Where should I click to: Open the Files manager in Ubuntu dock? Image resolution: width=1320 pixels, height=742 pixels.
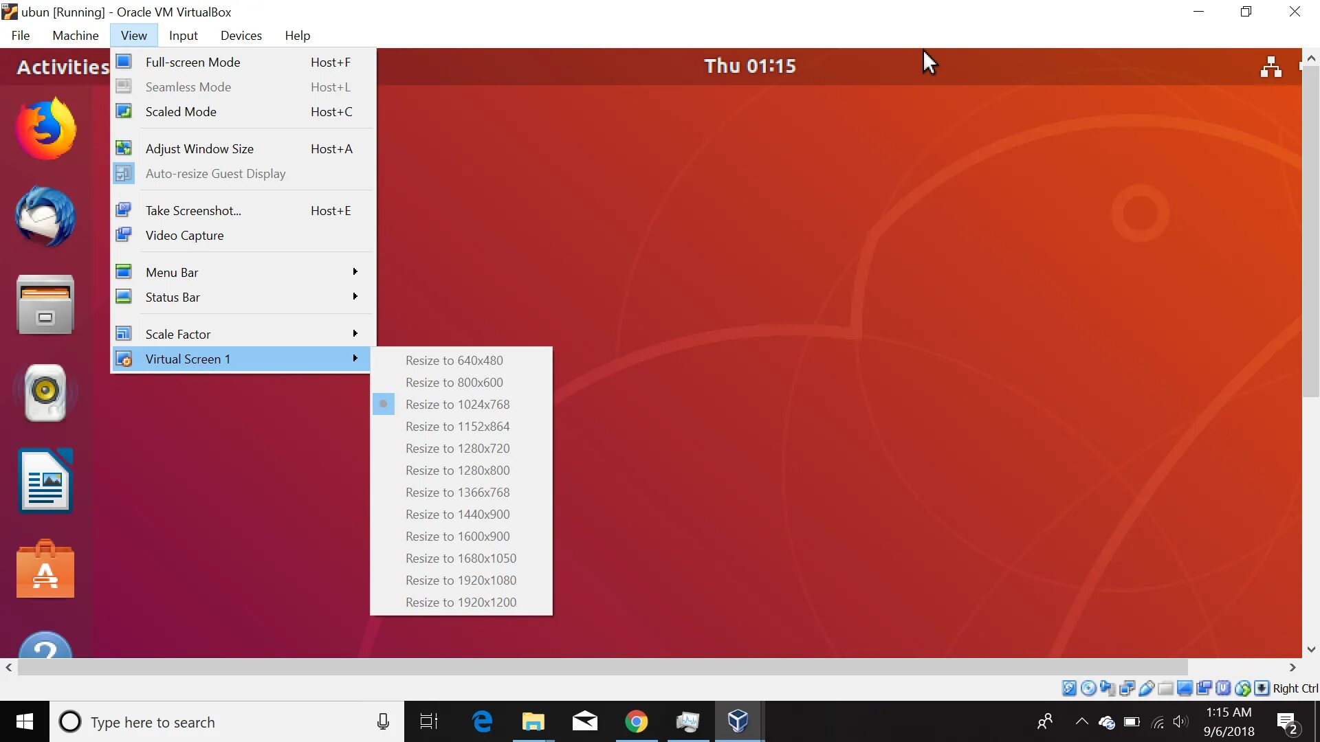45,305
